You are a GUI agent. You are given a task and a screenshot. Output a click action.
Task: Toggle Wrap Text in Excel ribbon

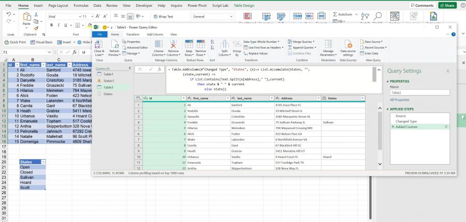[x=163, y=17]
